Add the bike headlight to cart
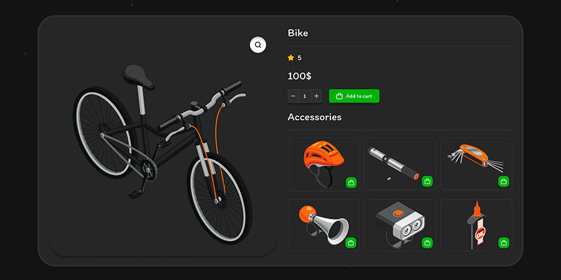561x280 pixels. pyautogui.click(x=427, y=243)
